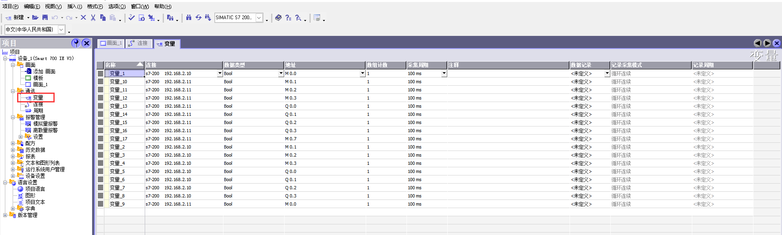
Task: Toggle the pin on the 项目 panel
Action: coord(76,43)
